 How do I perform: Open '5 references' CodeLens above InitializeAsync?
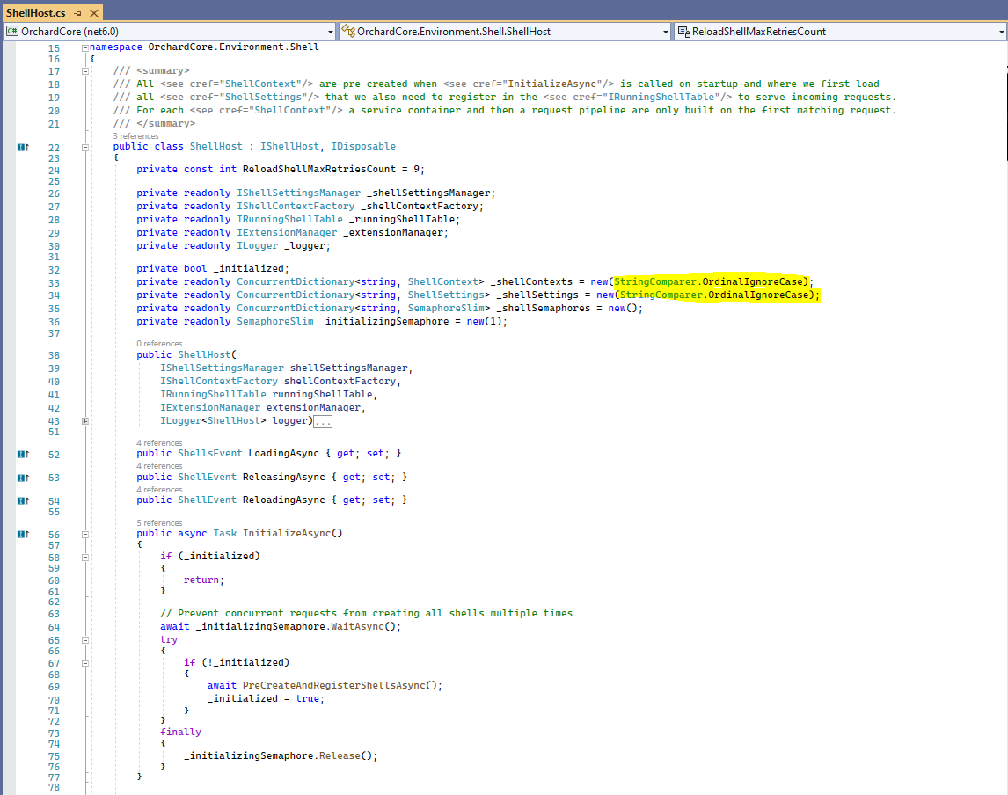[x=159, y=523]
